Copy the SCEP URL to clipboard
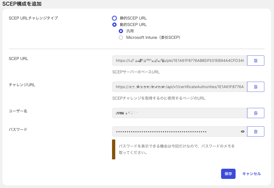 pos(255,61)
